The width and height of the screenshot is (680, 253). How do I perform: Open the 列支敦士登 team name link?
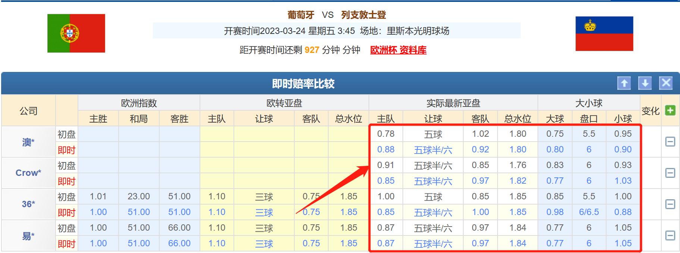click(363, 15)
